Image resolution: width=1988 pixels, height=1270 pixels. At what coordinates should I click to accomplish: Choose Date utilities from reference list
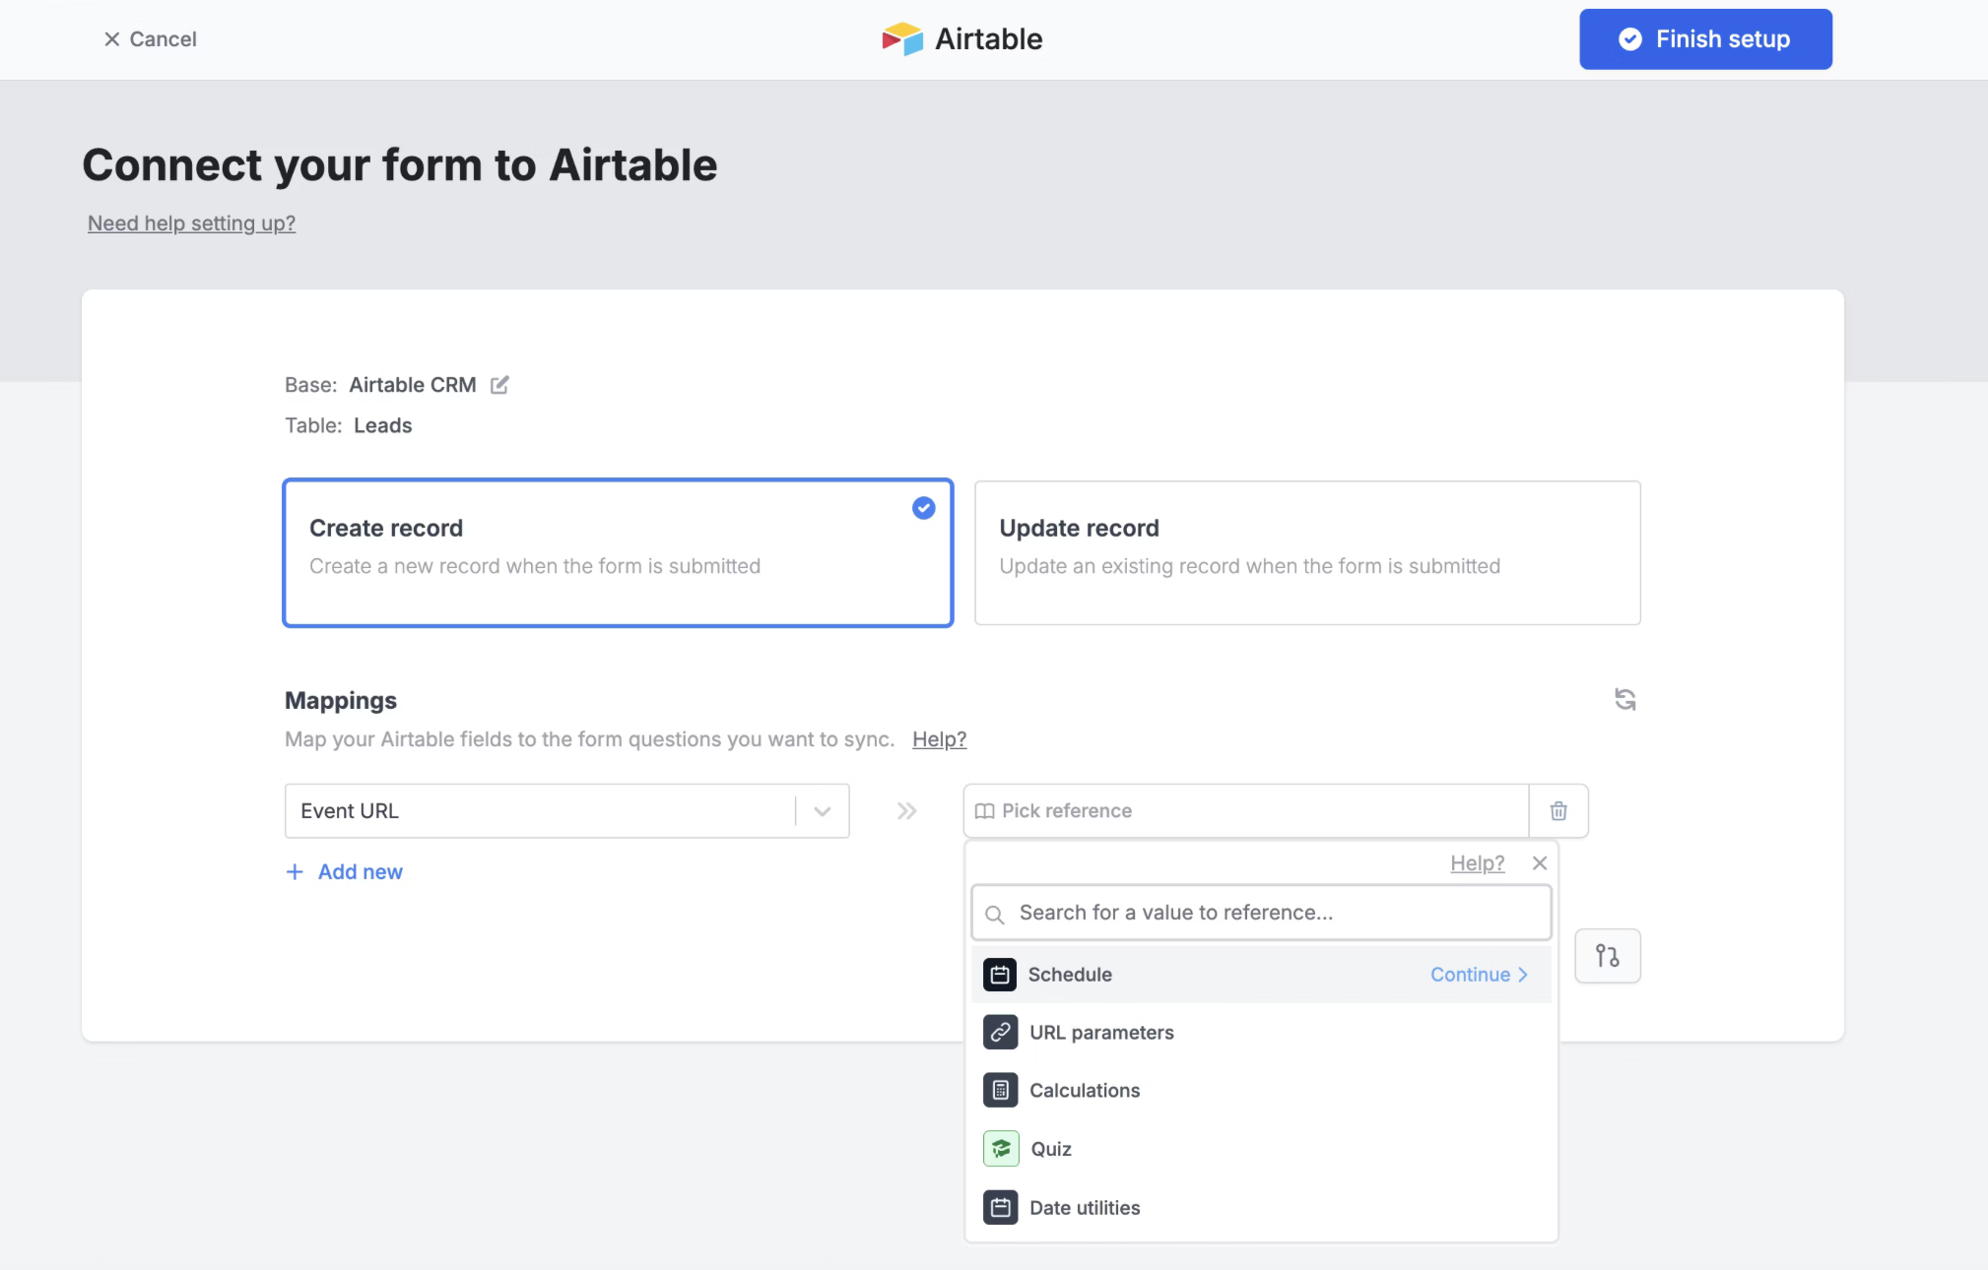point(1084,1208)
